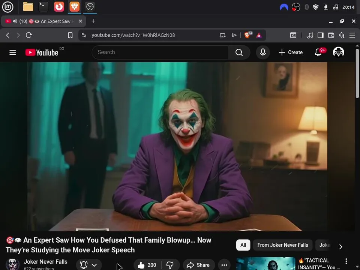Bookmark this page
Screen dimensions: 360x270
tap(70, 35)
